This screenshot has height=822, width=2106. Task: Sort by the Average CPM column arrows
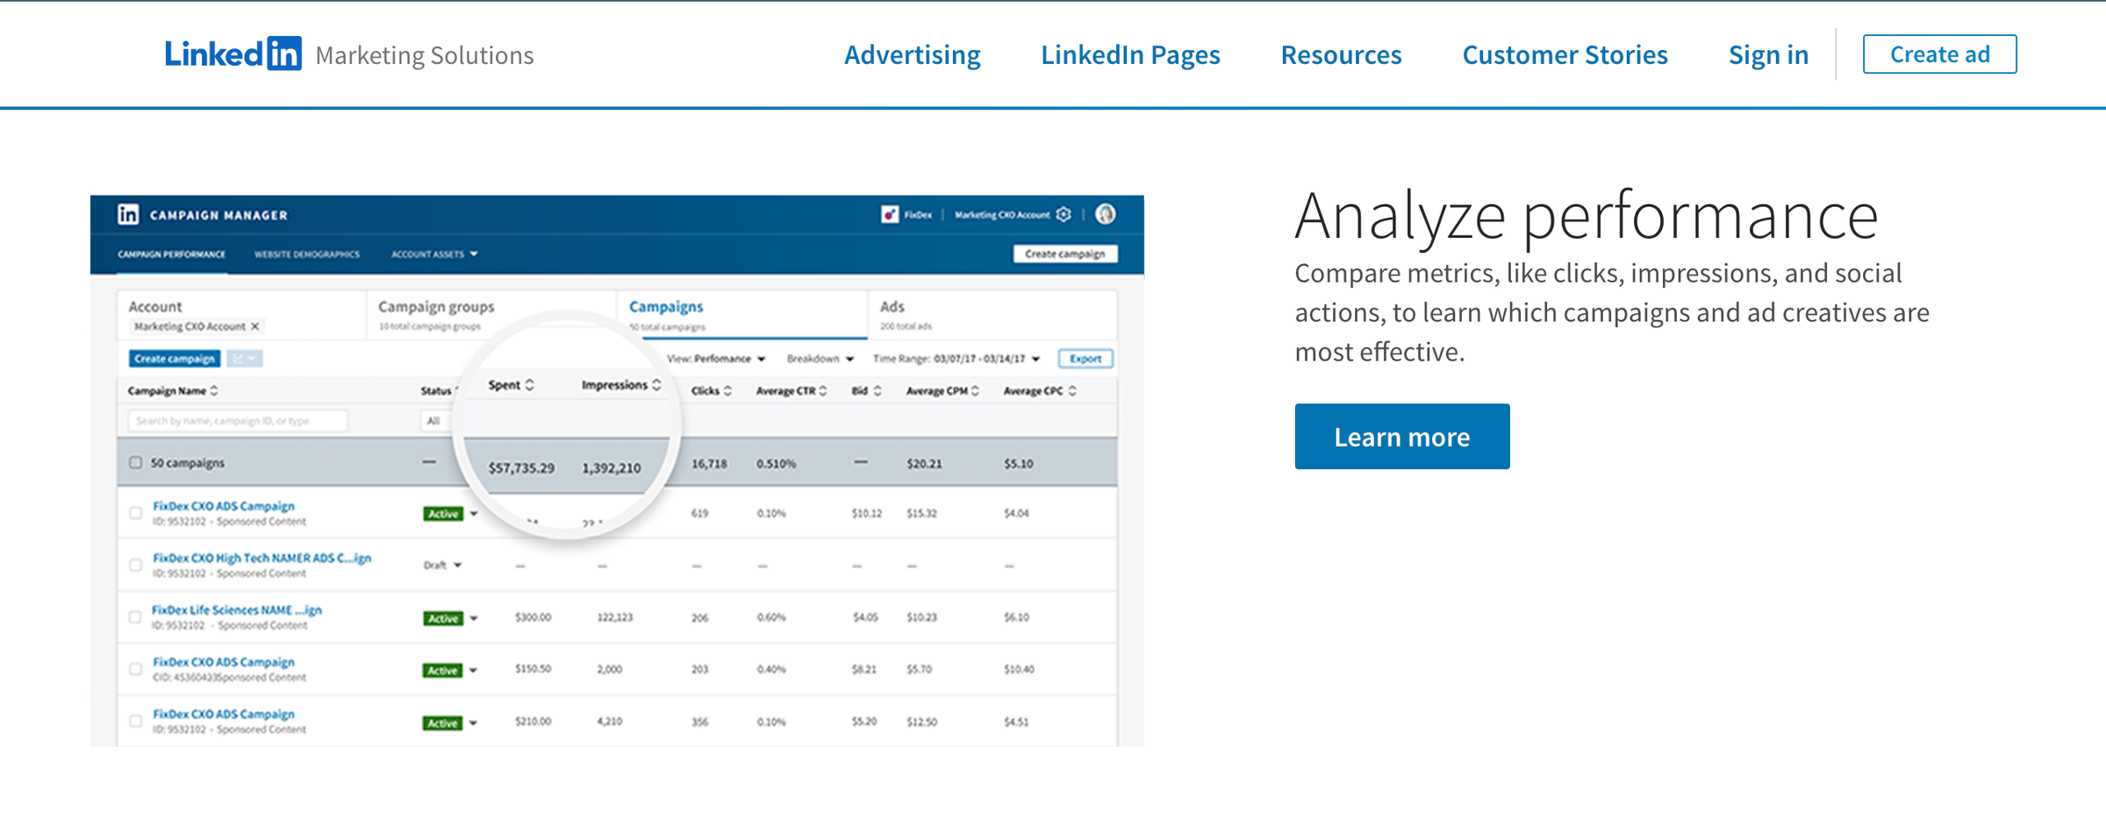pyautogui.click(x=975, y=390)
